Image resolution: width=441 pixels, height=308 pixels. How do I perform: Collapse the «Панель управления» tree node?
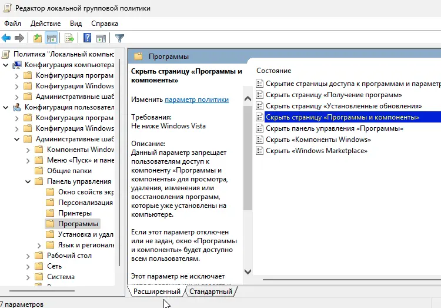(x=28, y=181)
